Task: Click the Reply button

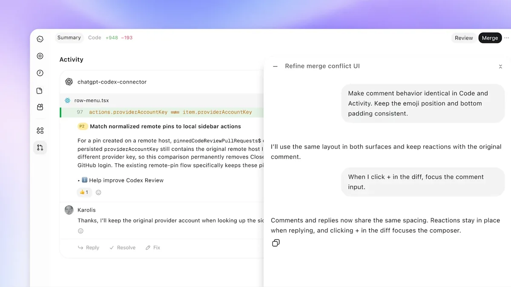Action: point(89,247)
